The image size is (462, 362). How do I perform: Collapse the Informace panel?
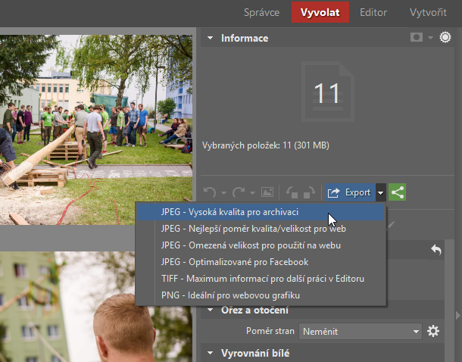tap(210, 38)
